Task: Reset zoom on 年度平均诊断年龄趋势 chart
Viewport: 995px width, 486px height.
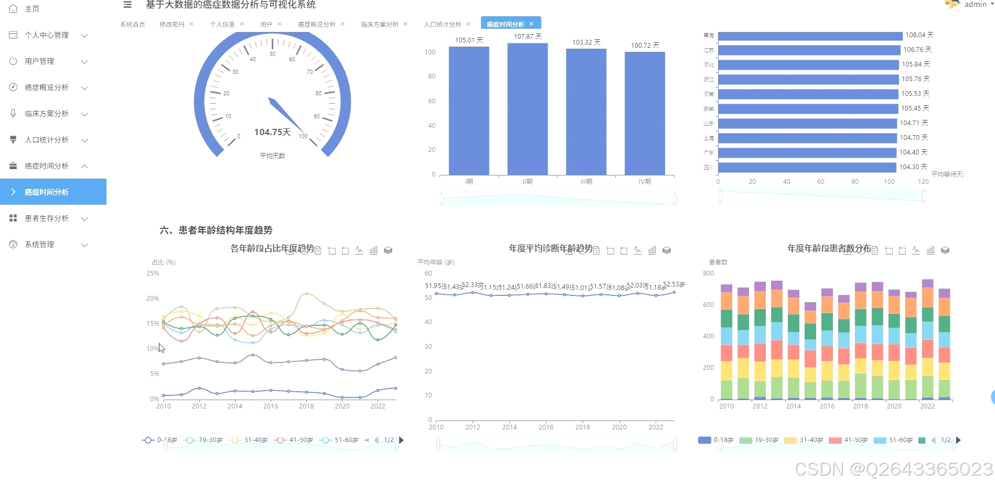Action: point(624,250)
